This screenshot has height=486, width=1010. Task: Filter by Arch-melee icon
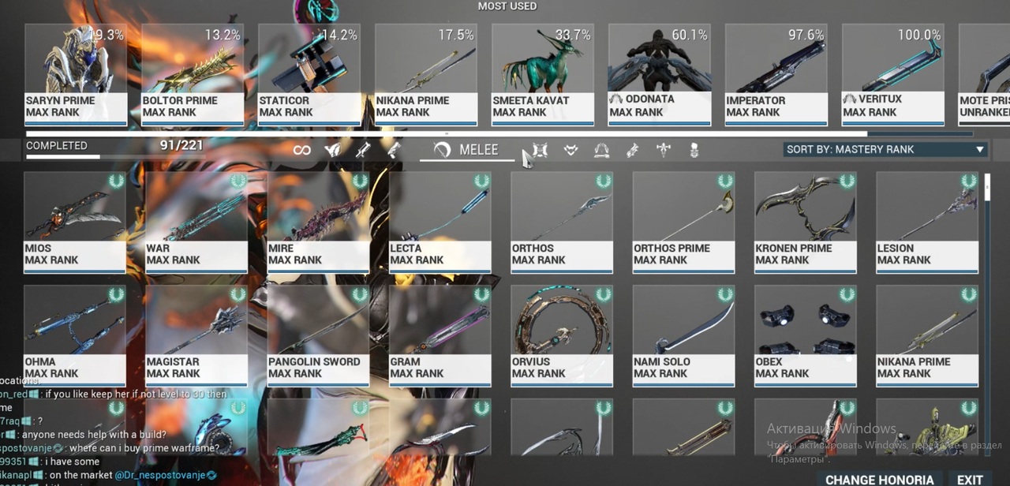[x=664, y=150]
